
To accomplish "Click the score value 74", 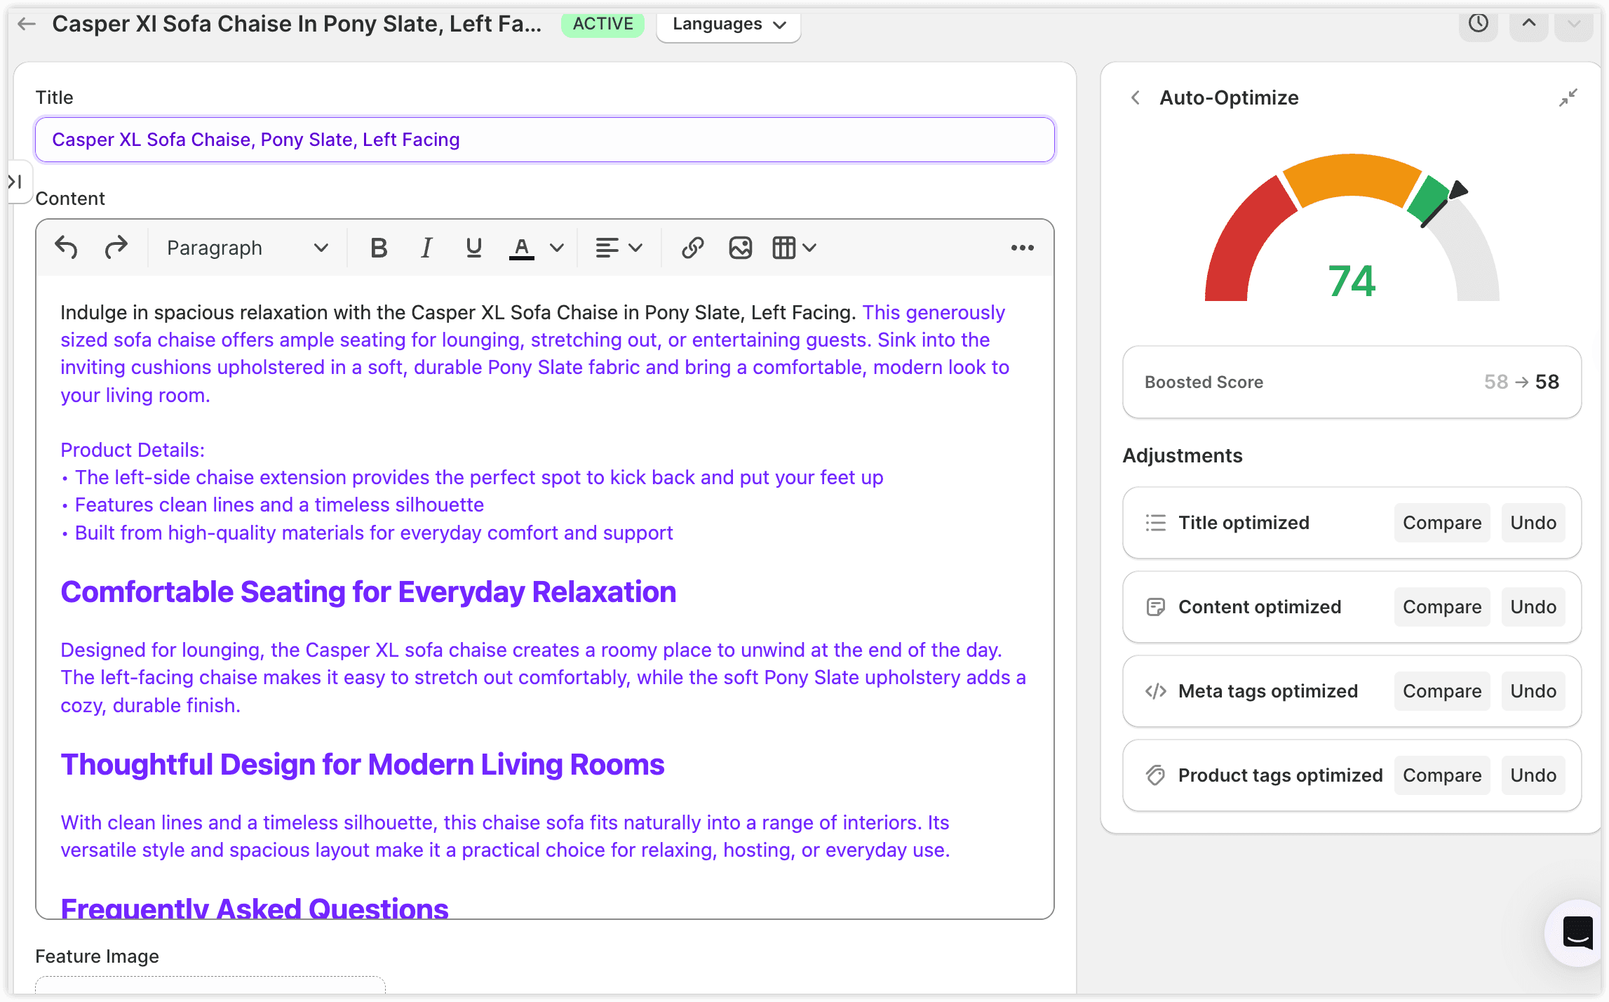I will (x=1352, y=281).
